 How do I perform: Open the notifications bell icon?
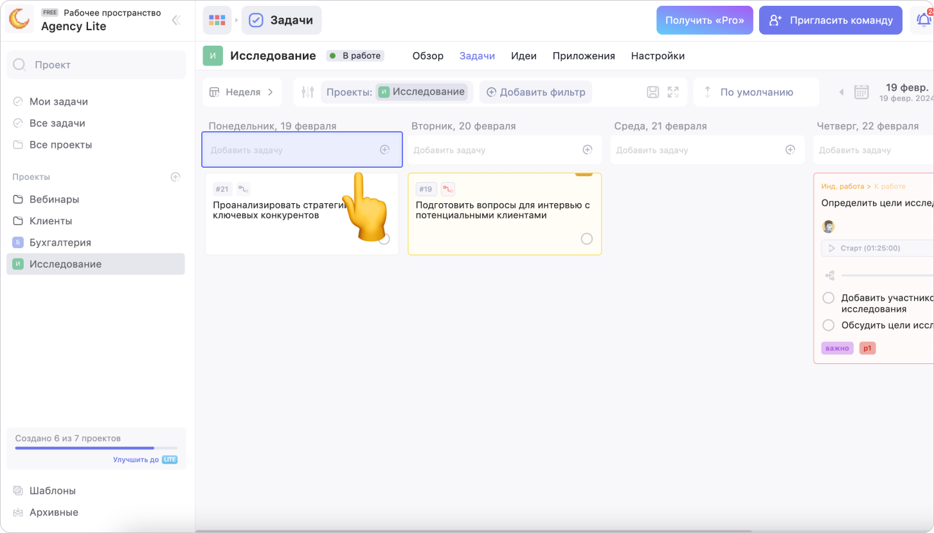[924, 20]
